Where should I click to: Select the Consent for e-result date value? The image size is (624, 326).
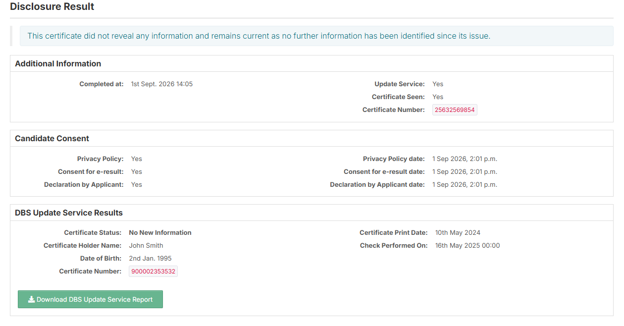[465, 172]
